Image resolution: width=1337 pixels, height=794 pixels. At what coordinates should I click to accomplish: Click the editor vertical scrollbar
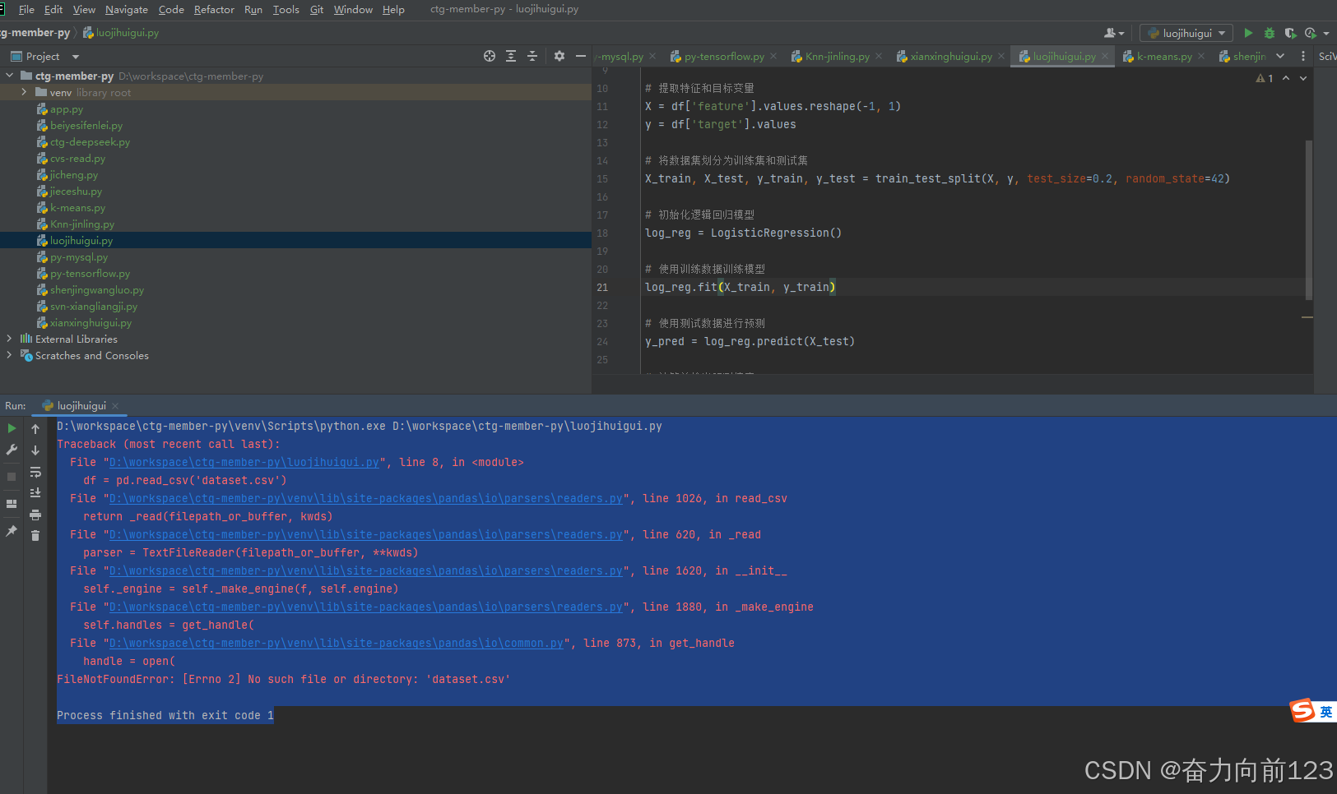(x=1308, y=219)
